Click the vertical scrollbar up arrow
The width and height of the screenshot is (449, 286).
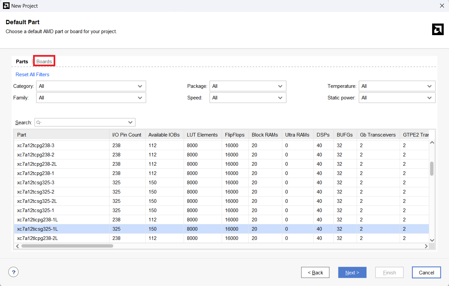(432, 143)
